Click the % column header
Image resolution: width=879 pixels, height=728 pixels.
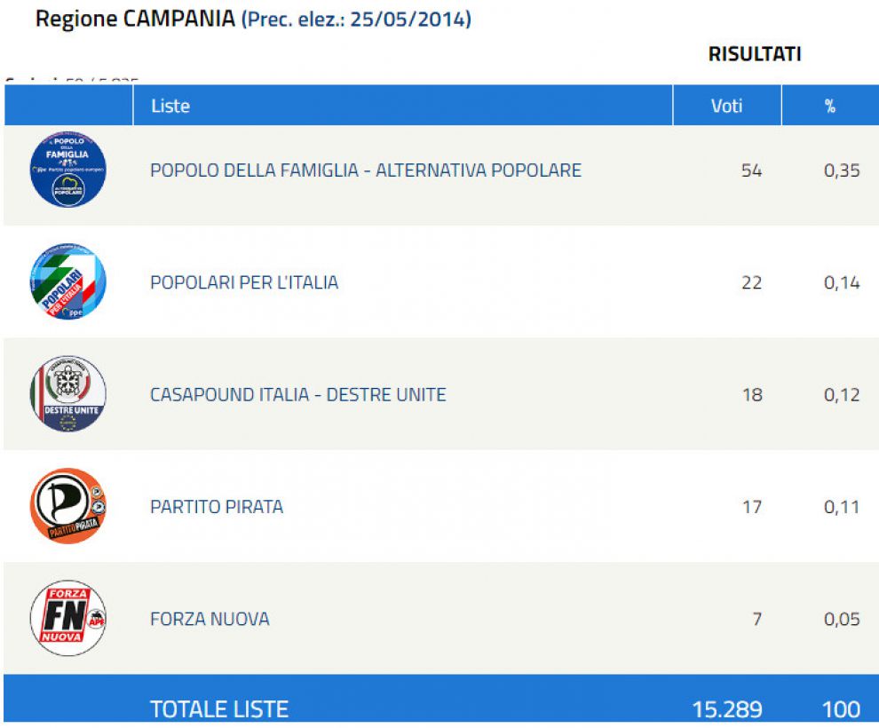click(829, 107)
